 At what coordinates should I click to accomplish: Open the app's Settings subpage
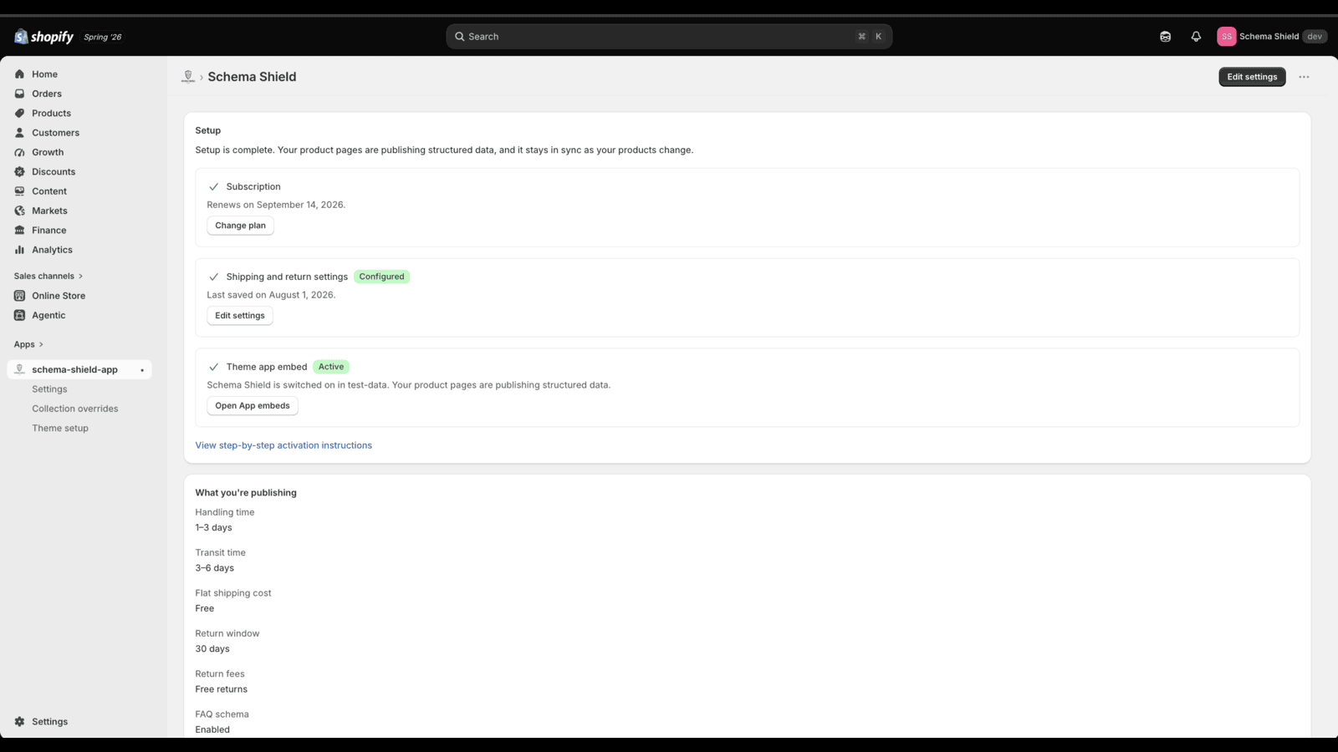click(x=49, y=389)
